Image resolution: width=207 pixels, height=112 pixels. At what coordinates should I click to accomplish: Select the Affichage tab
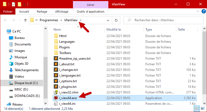tap(62, 12)
